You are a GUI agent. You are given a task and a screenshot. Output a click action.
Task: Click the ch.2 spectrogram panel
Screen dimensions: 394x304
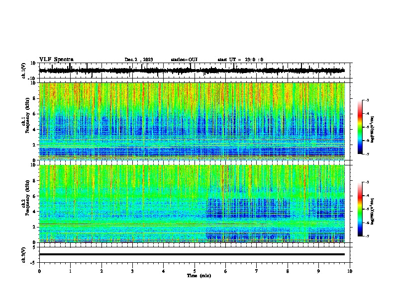point(192,204)
